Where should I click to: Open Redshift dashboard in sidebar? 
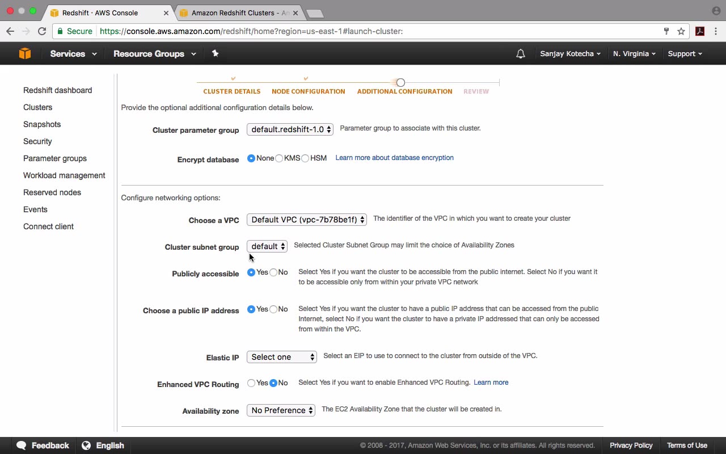pos(57,90)
